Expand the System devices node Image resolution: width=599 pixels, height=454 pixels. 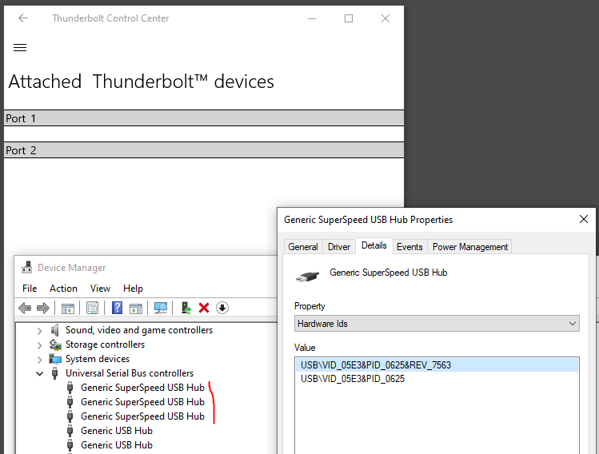tap(39, 360)
